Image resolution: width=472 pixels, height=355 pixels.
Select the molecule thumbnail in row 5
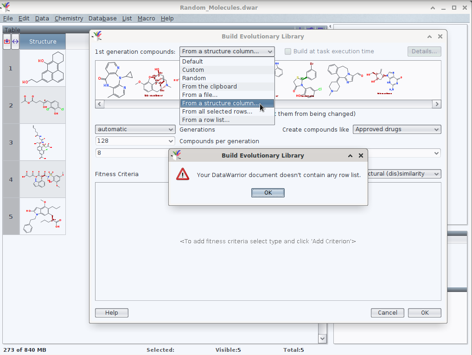43,216
